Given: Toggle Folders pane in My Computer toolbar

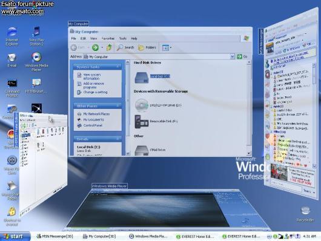Looking at the screenshot, I should pyautogui.click(x=147, y=48).
